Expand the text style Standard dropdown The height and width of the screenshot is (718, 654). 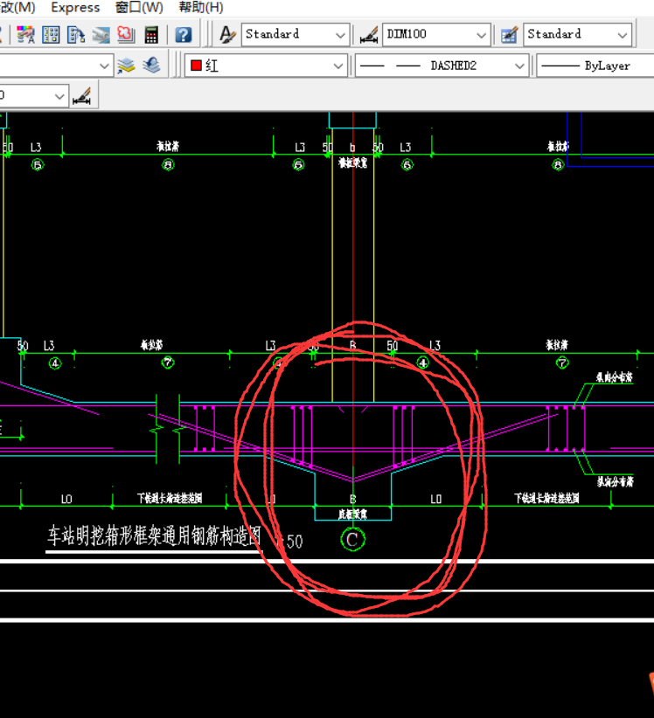pyautogui.click(x=340, y=35)
